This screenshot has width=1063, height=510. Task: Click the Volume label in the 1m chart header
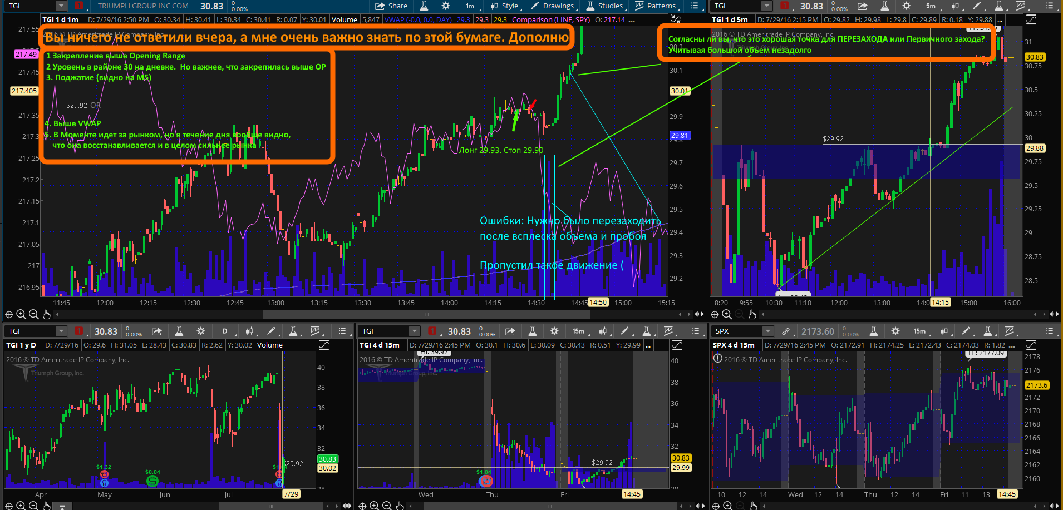(345, 19)
